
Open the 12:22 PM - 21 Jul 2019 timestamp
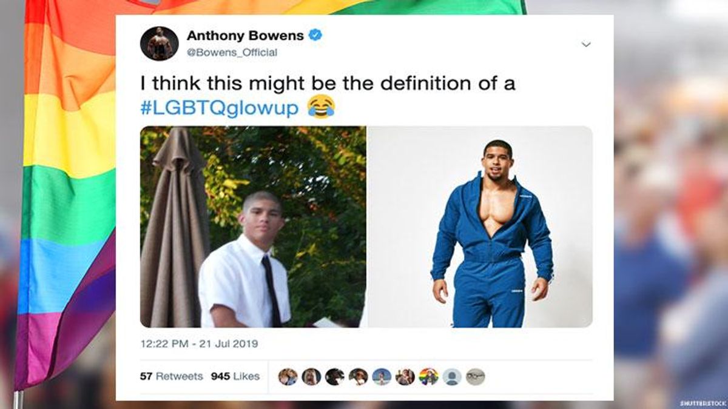pos(199,344)
